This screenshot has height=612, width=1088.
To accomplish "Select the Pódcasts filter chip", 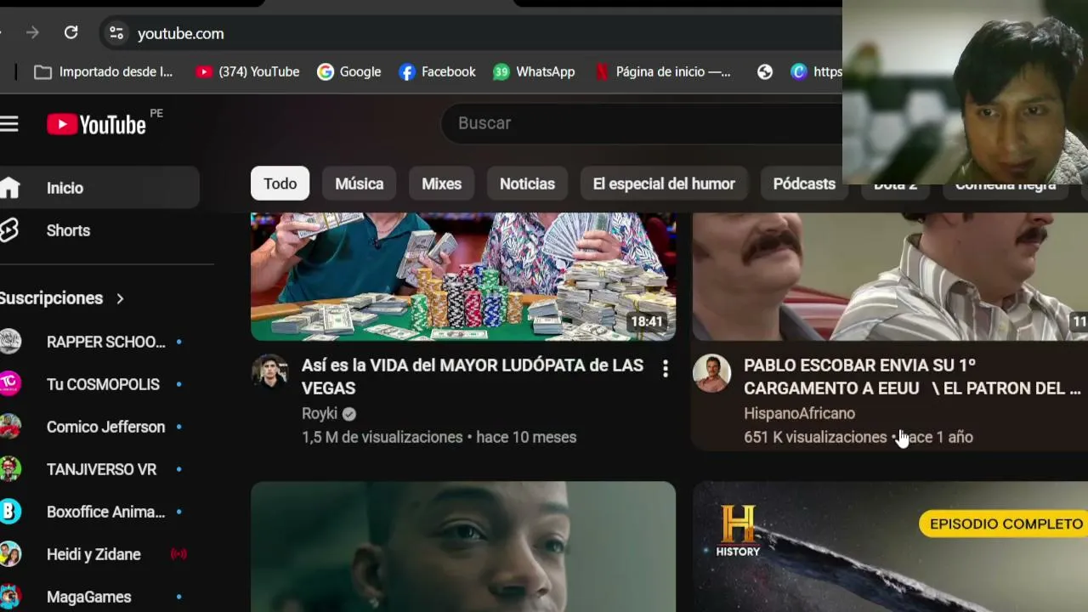I will 804,184.
